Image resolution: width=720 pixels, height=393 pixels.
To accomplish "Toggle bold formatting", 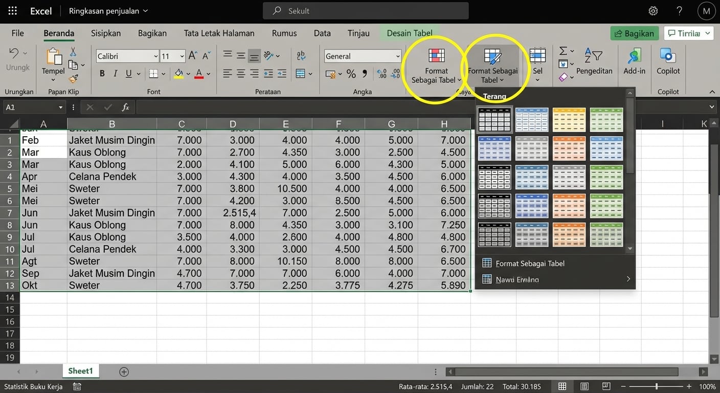I will (x=102, y=74).
